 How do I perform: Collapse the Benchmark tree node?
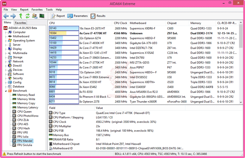6,91
